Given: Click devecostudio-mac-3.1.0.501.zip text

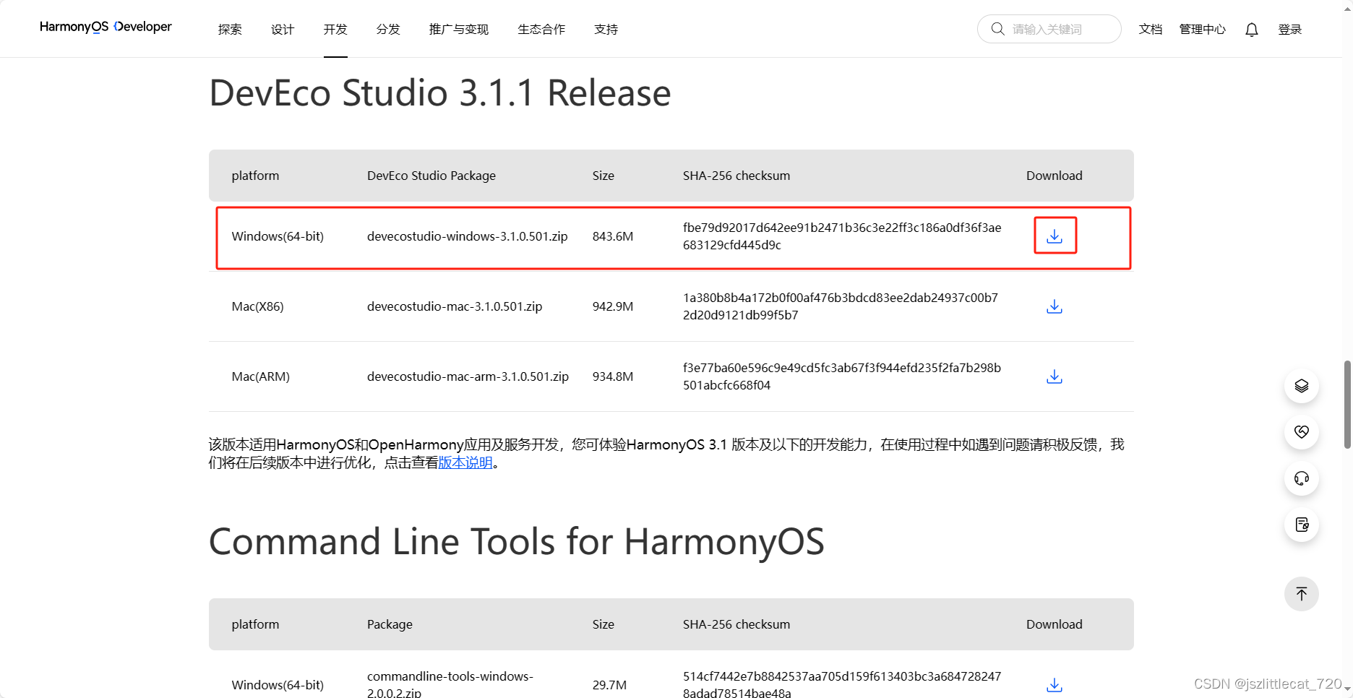Looking at the screenshot, I should 455,306.
